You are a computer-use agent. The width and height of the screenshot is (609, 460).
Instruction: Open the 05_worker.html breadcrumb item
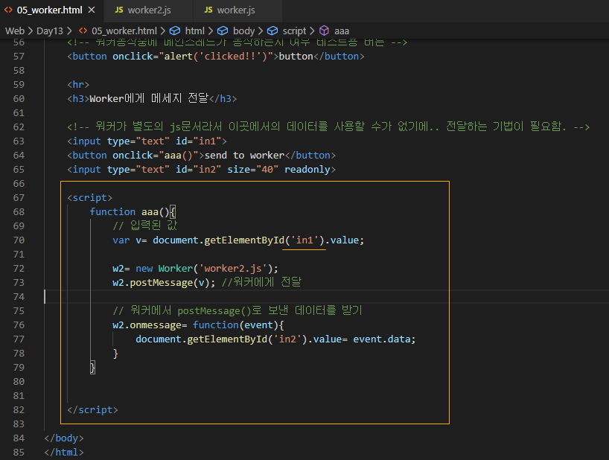124,31
